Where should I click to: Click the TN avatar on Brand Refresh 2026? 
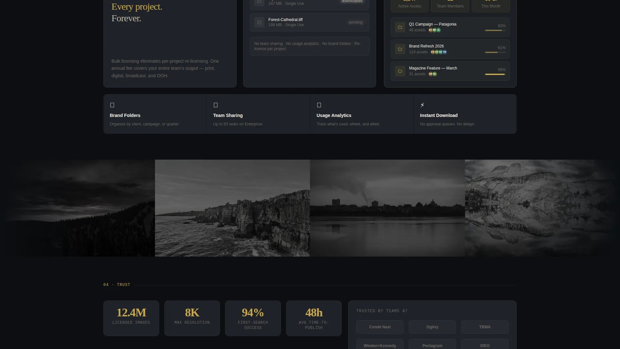pos(445,52)
